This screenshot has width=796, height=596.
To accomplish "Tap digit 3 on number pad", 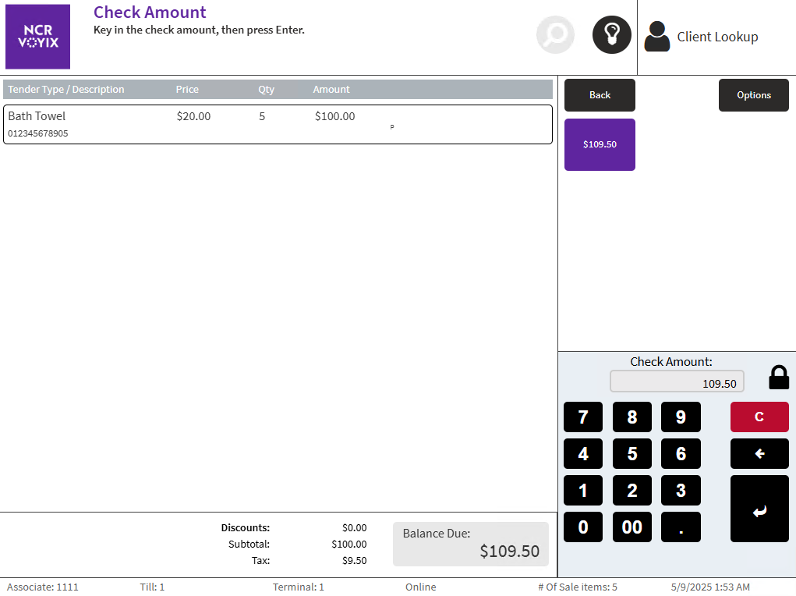I will 680,491.
